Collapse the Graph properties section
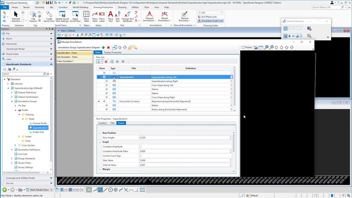352x198 pixels. coord(100,142)
